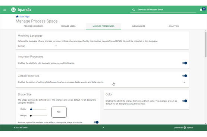Viewport: 207px width, 137px height.
Task: Expand the footer with the up chevron
Action: pyautogui.click(x=104, y=128)
